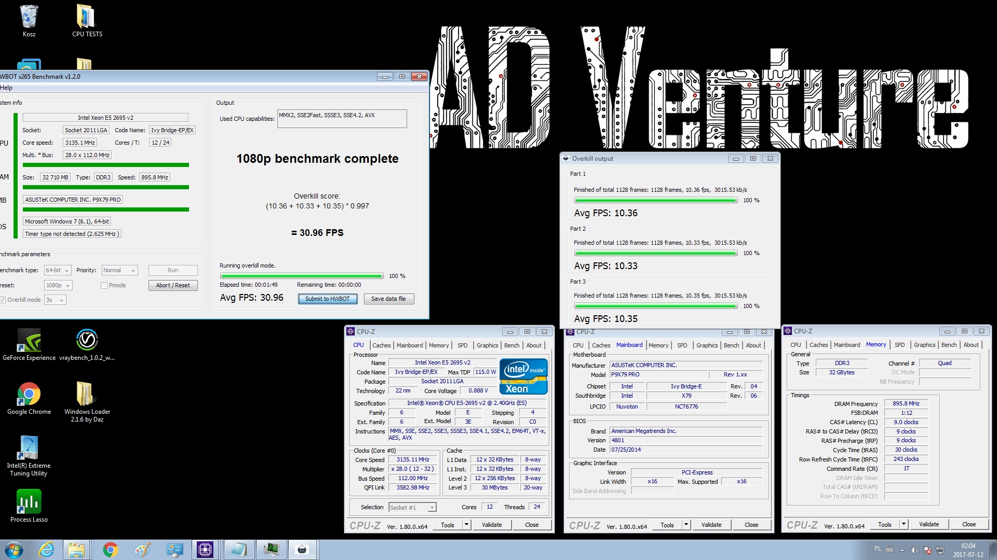Open About tab in CPU-Z Memory window
The image size is (997, 560).
tap(971, 345)
